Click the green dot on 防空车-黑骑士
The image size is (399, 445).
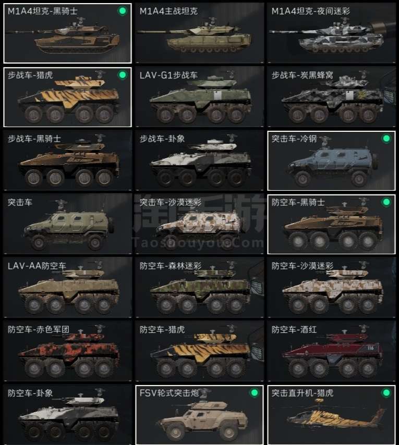point(386,202)
